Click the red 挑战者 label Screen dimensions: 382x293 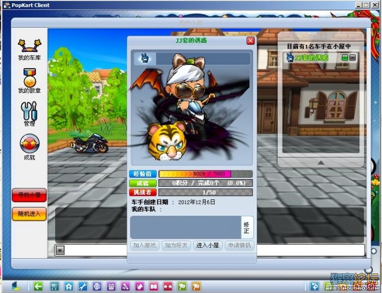point(143,192)
